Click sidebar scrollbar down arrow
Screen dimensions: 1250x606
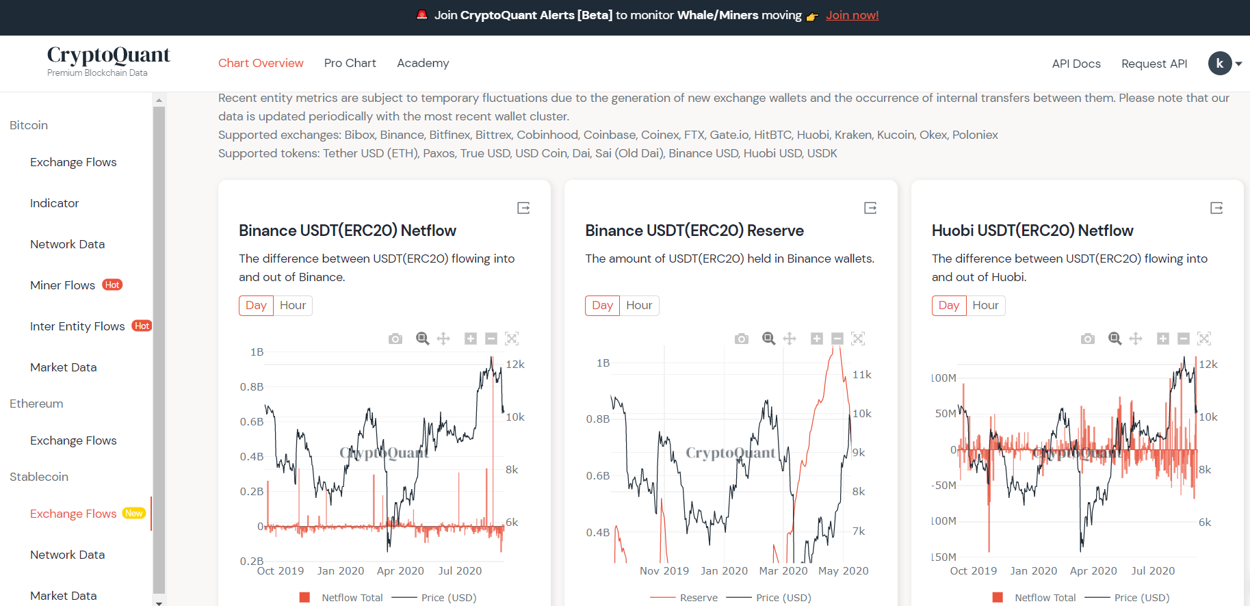(x=159, y=603)
